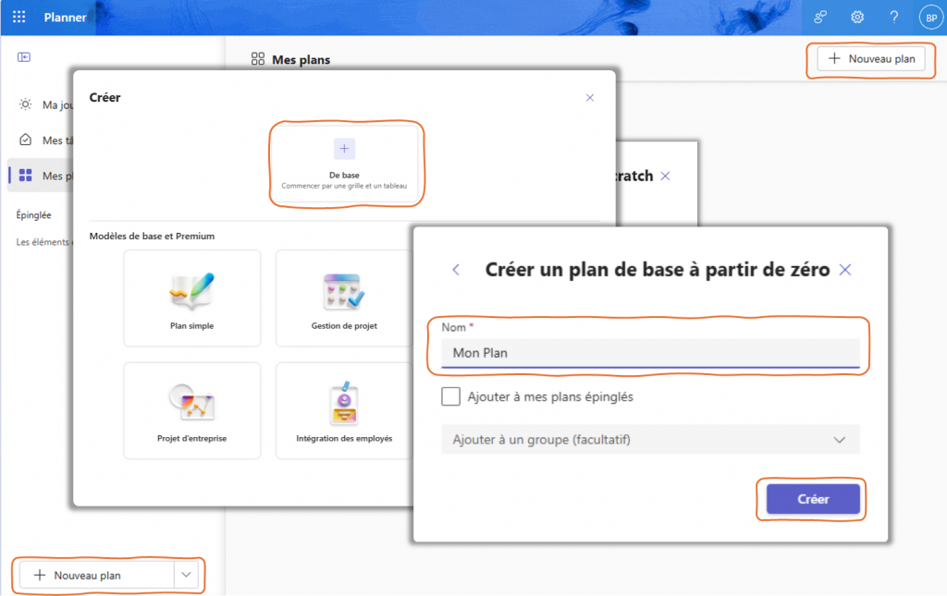Close the Créer dialog
This screenshot has width=947, height=596.
pyautogui.click(x=590, y=97)
